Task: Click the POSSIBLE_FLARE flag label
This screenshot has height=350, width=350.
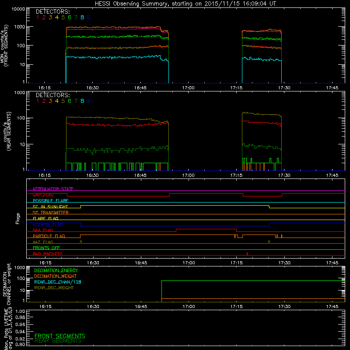Action: 50,201
